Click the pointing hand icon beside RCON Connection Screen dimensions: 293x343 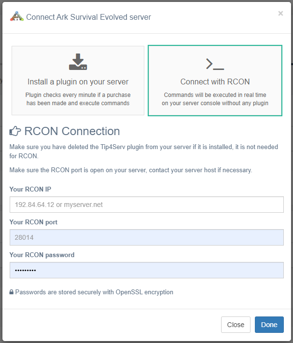15,131
